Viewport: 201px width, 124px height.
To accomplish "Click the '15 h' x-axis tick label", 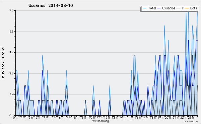I will (x=130, y=117).
